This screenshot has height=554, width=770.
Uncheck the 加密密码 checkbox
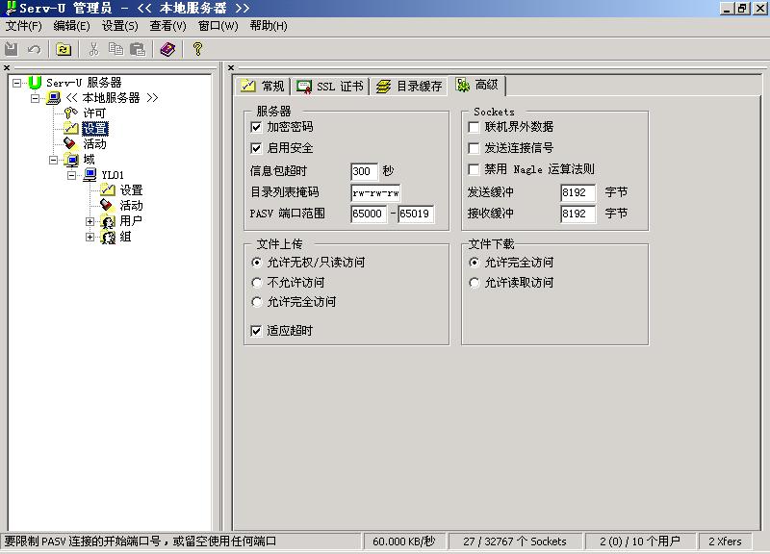[256, 127]
